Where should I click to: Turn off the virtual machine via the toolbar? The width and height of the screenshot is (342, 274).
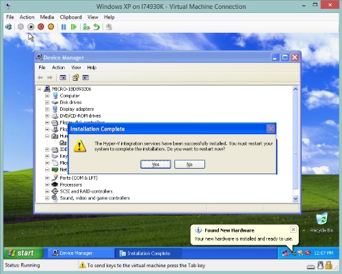pos(31,27)
